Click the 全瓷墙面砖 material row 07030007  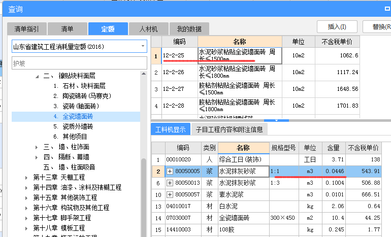[x=267, y=218]
